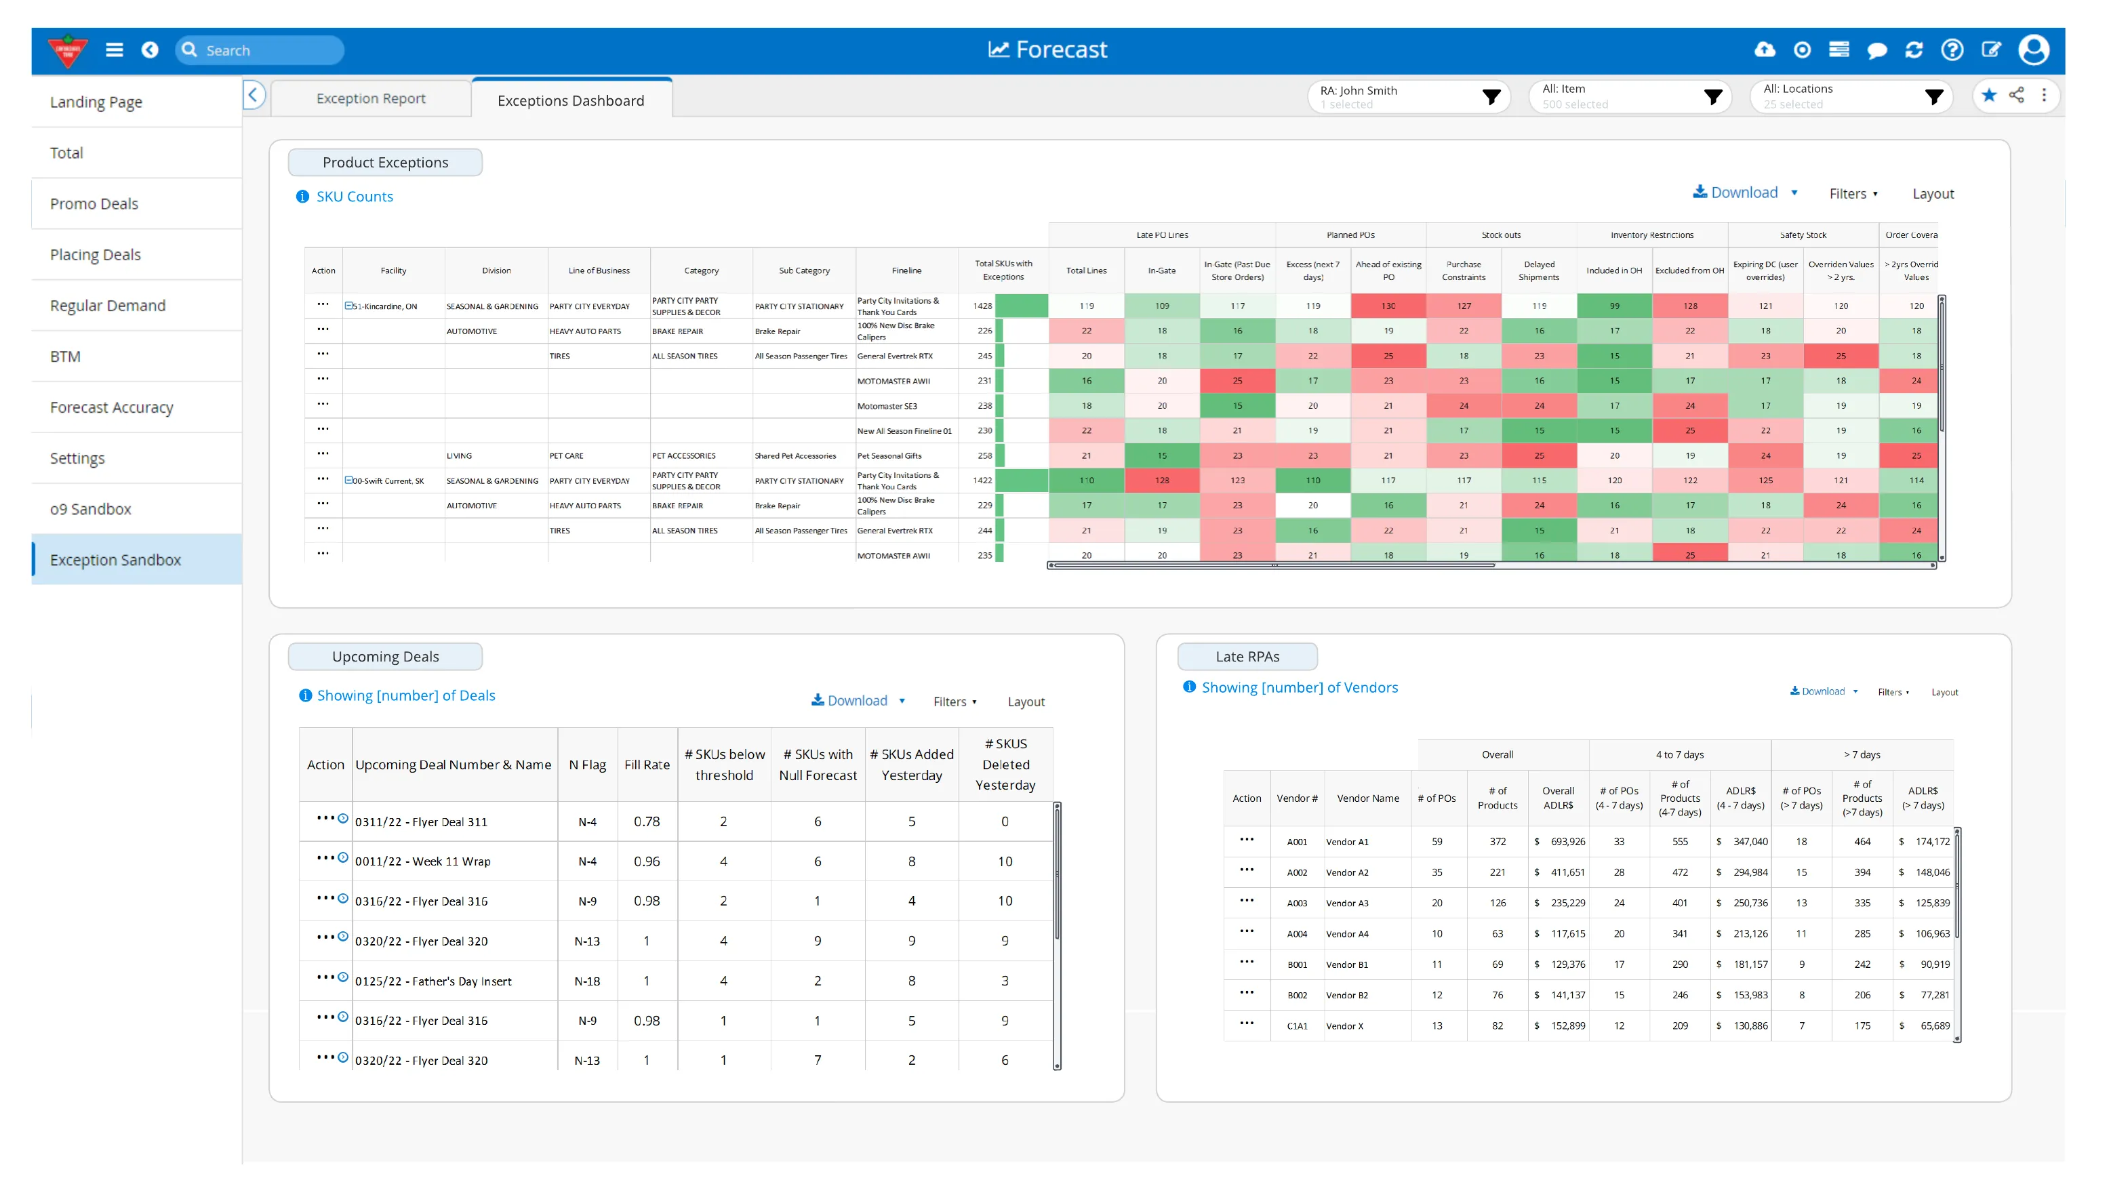The height and width of the screenshot is (1201, 2109).
Task: Click Layout in Product Exceptions panel
Action: point(1933,194)
